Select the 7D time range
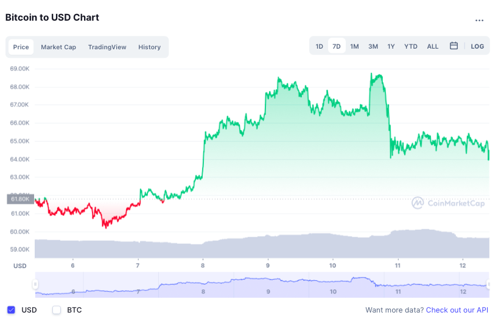Screen dimensions: 501x332 pos(337,46)
